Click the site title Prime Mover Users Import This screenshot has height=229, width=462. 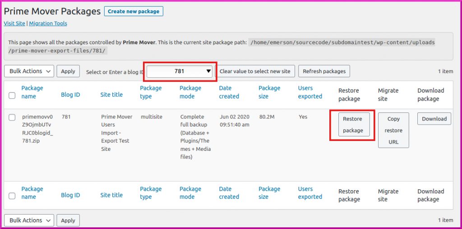coord(117,133)
